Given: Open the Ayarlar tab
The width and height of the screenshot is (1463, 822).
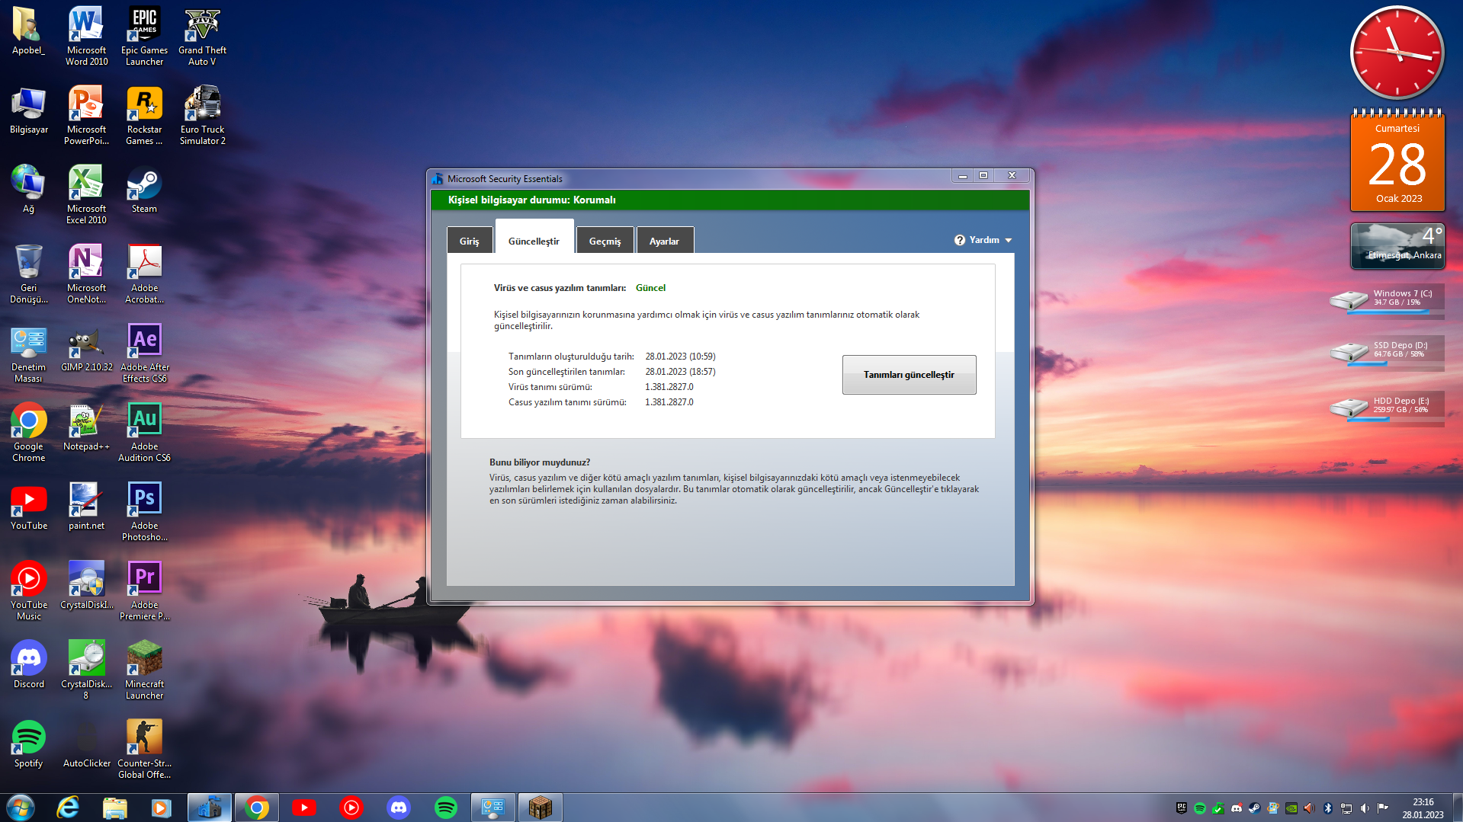Looking at the screenshot, I should point(664,241).
